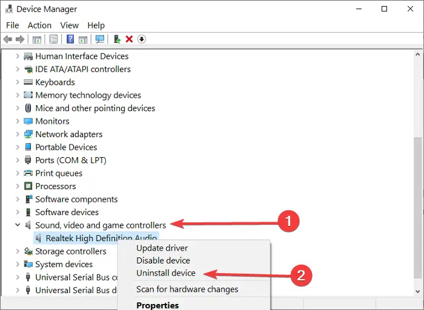
Task: Select Ports (COM & LPT) label
Action: click(71, 160)
